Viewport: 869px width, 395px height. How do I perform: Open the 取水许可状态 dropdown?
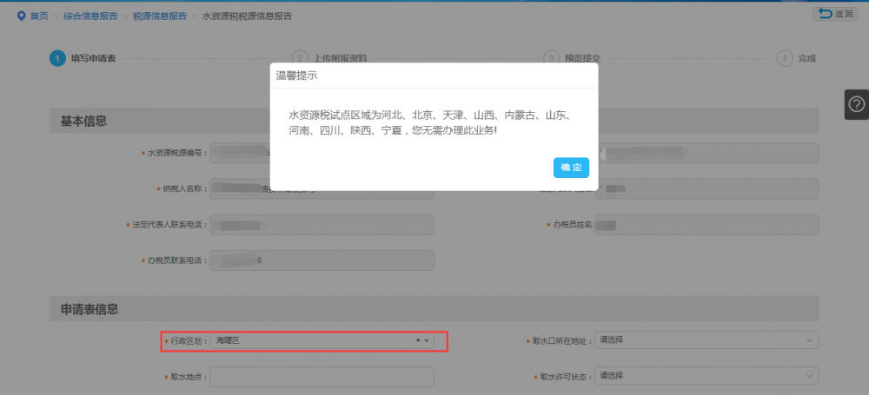pos(706,376)
